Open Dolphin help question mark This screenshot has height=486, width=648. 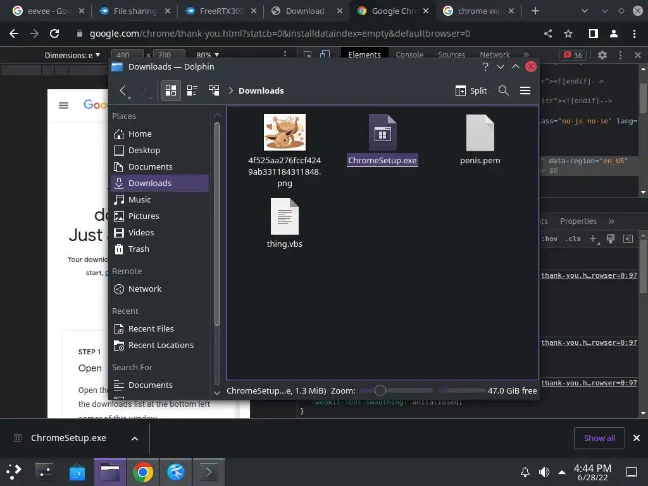click(485, 66)
